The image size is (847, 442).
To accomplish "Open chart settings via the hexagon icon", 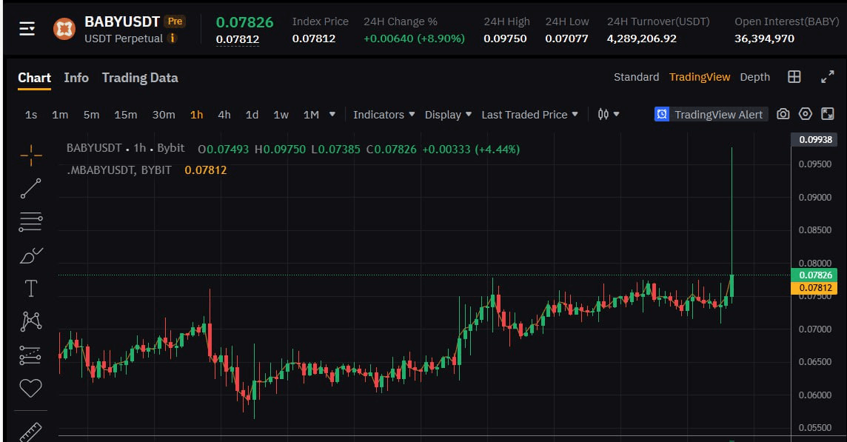I will [806, 114].
